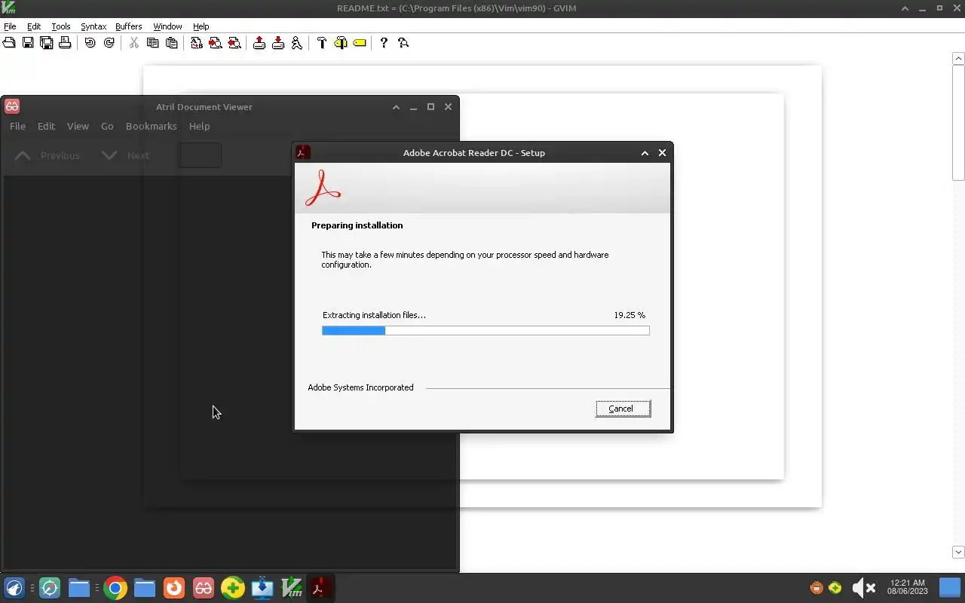Open the Help menu in GVIM
The height and width of the screenshot is (603, 965).
point(201,26)
